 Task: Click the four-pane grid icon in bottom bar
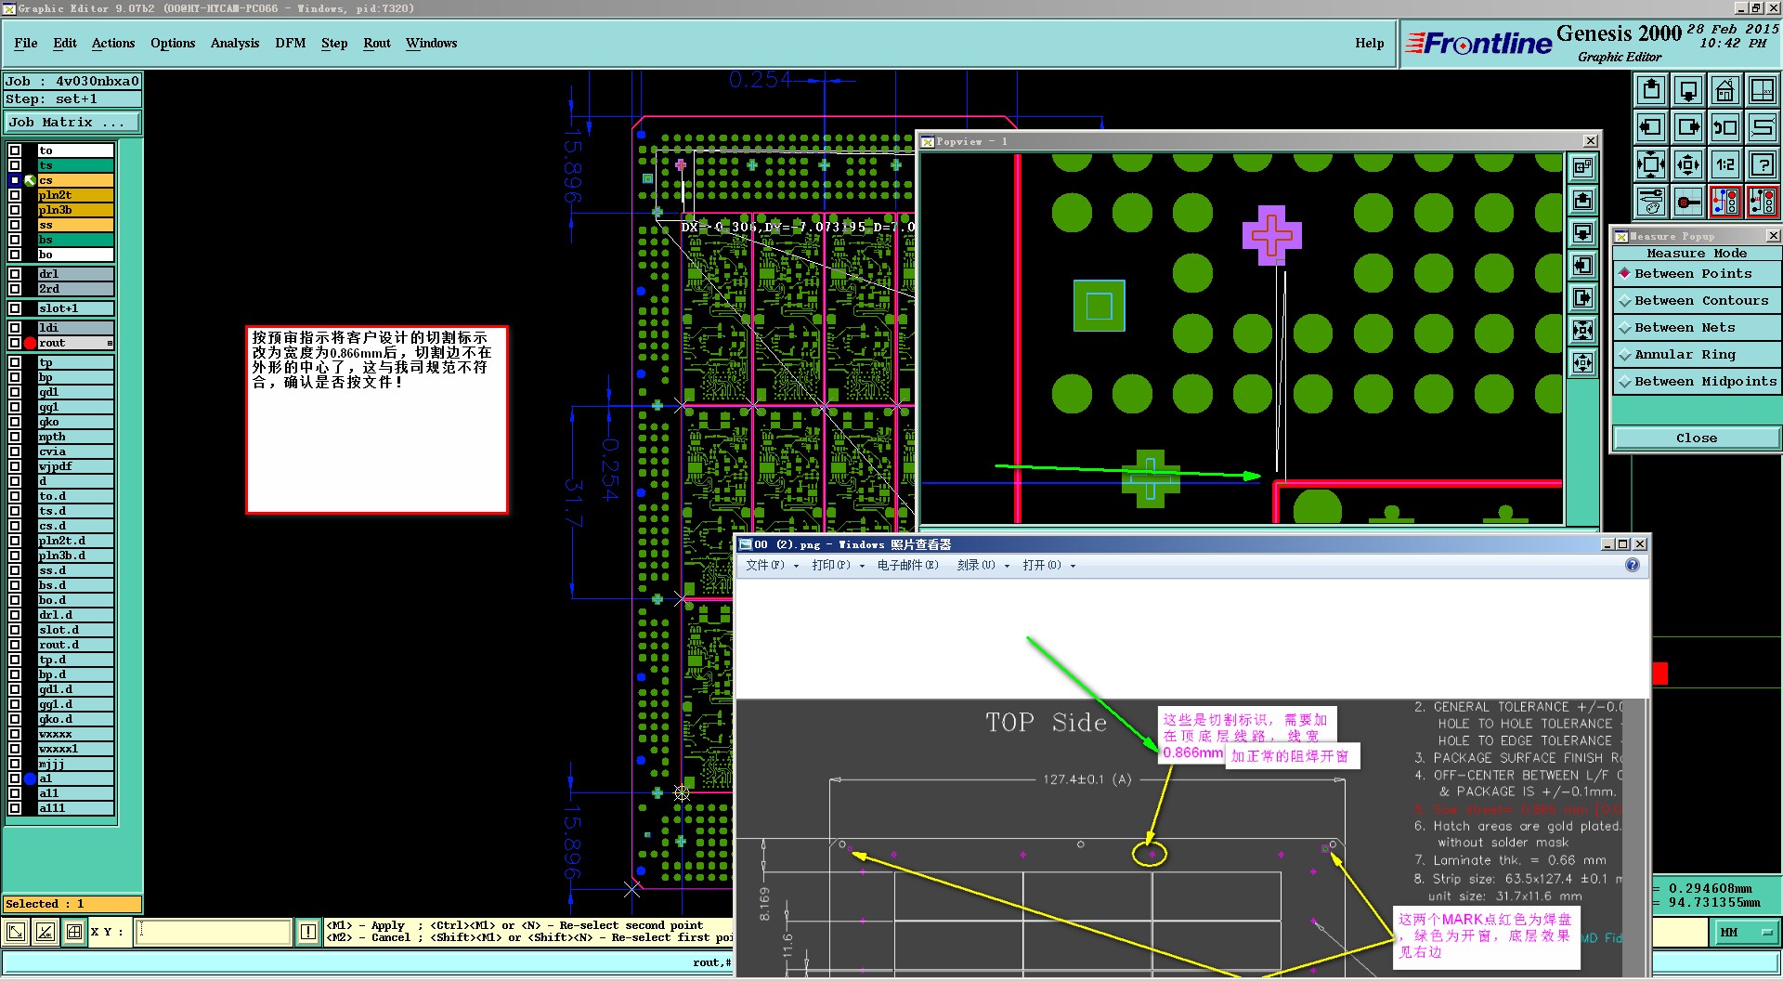pos(74,932)
